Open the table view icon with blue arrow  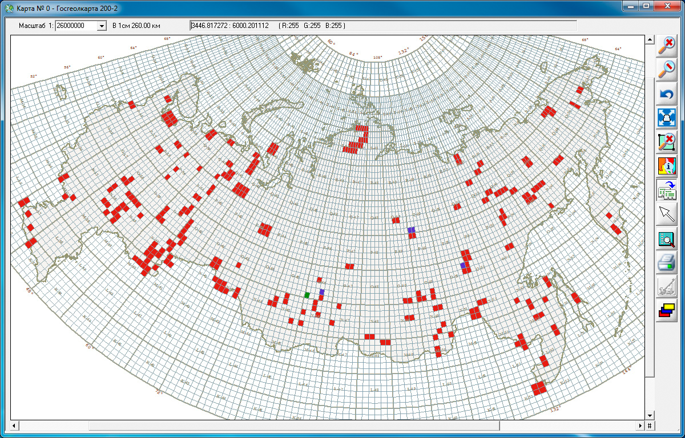[x=666, y=190]
